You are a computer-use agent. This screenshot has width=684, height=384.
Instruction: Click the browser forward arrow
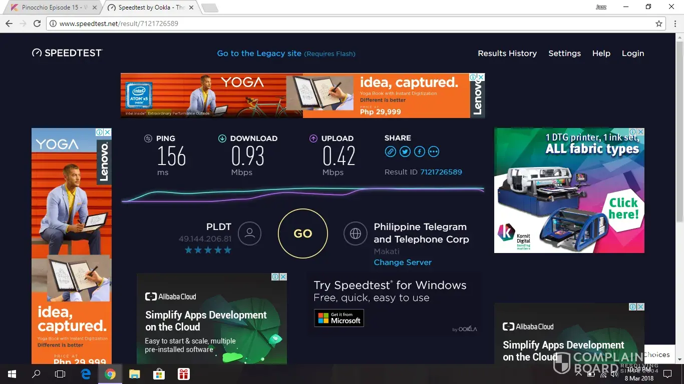coord(23,23)
